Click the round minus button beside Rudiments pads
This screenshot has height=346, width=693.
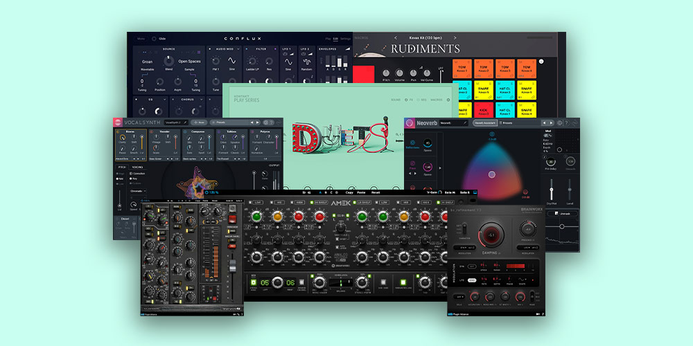click(541, 62)
